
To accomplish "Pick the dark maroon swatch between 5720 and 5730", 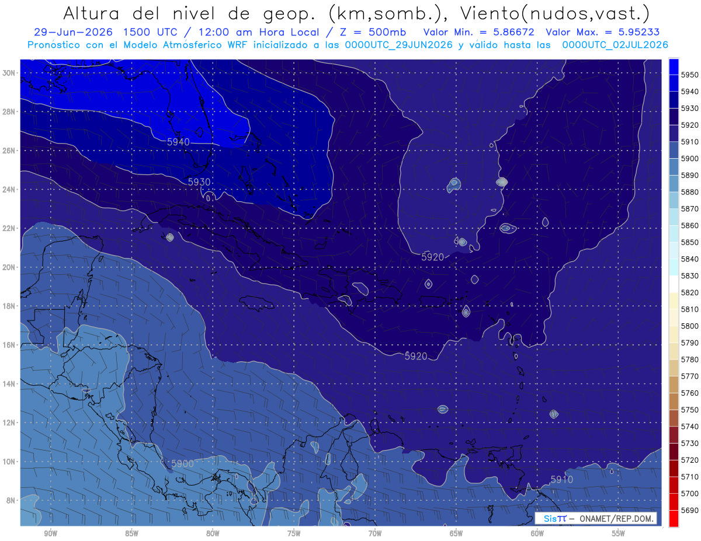I will tap(674, 451).
